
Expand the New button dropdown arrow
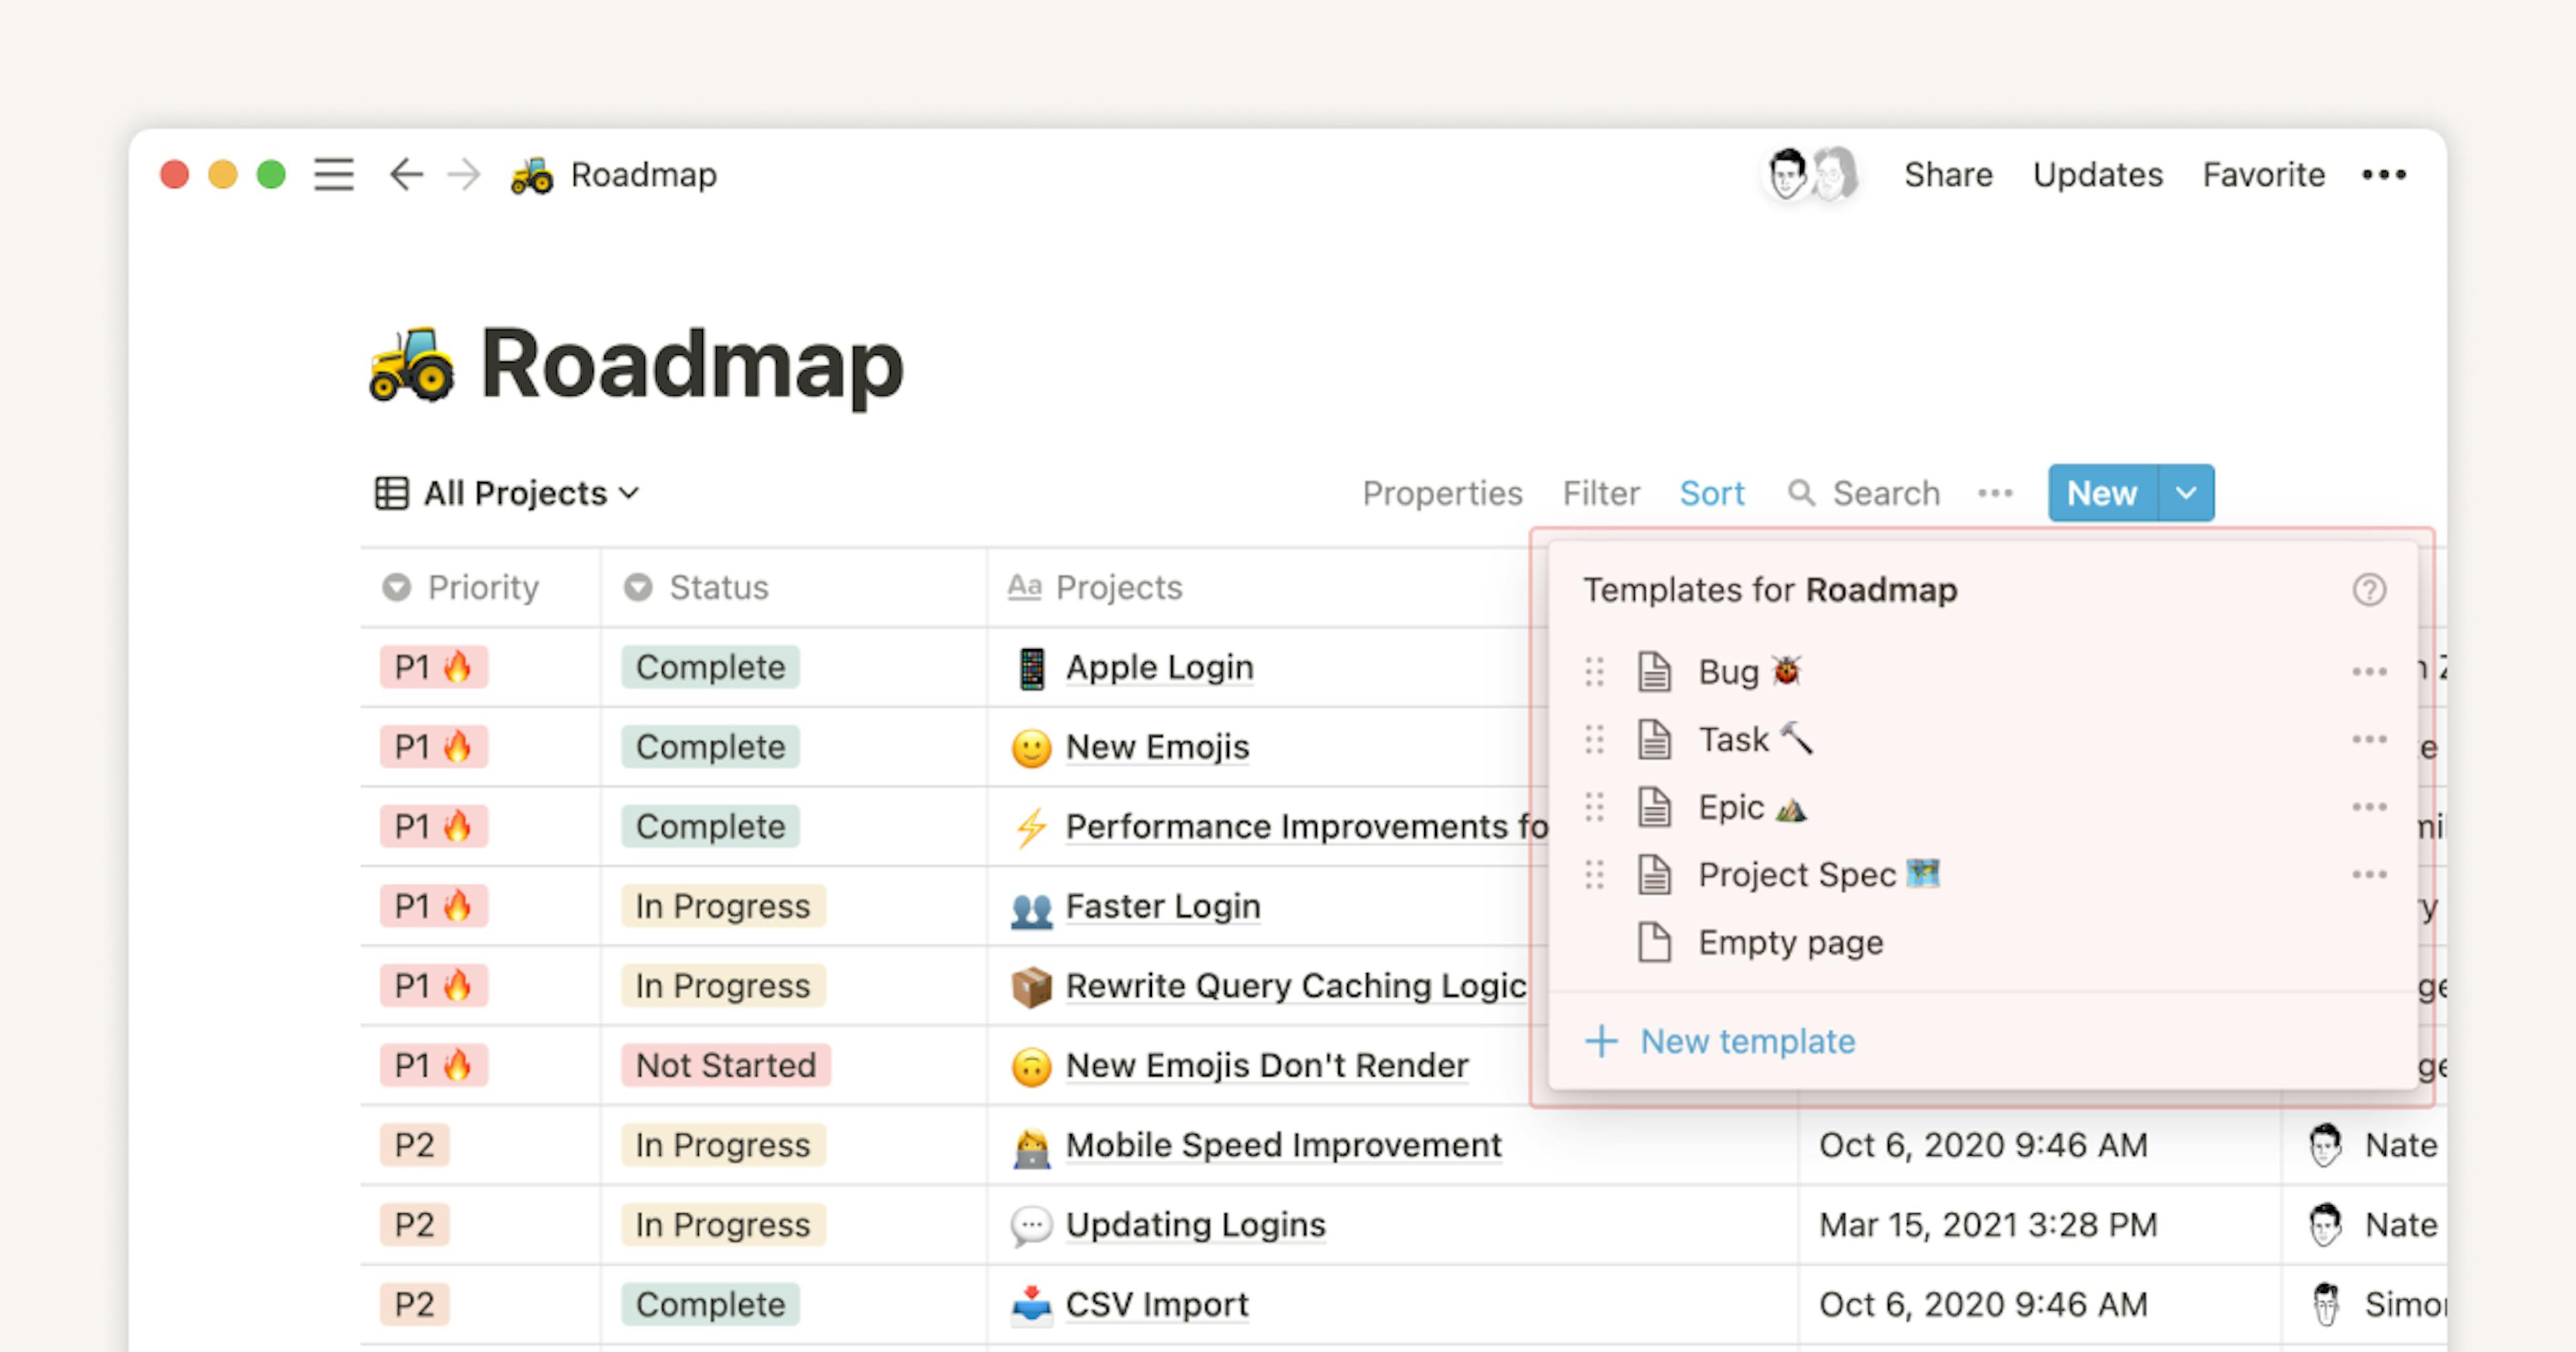[2198, 494]
